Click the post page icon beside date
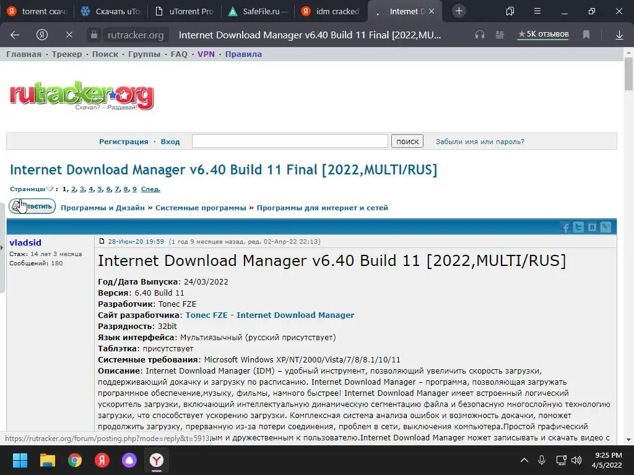Viewport: 634px width, 475px height. [102, 241]
